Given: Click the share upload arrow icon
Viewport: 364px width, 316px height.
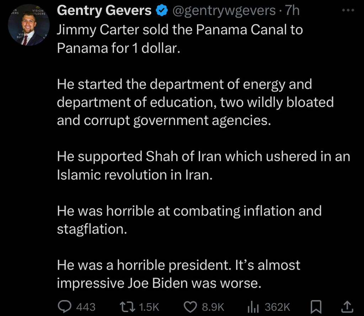Looking at the screenshot, I should [x=348, y=306].
